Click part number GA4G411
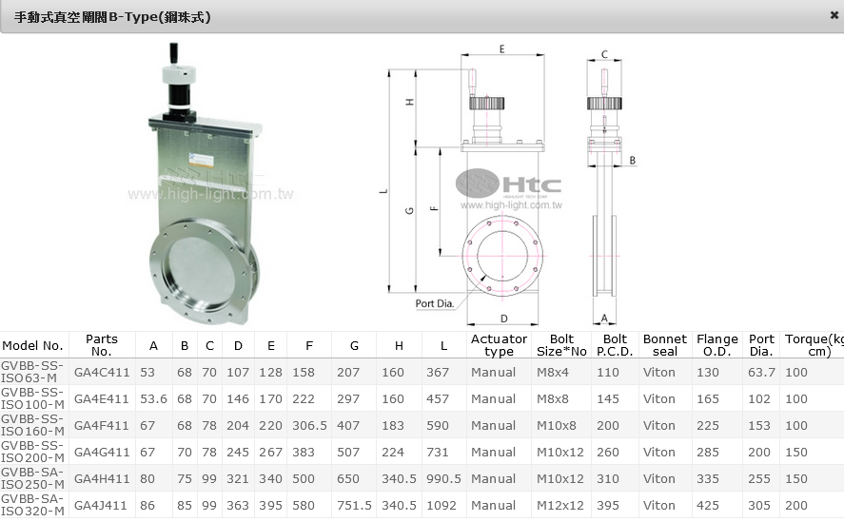This screenshot has width=844, height=522. click(102, 452)
